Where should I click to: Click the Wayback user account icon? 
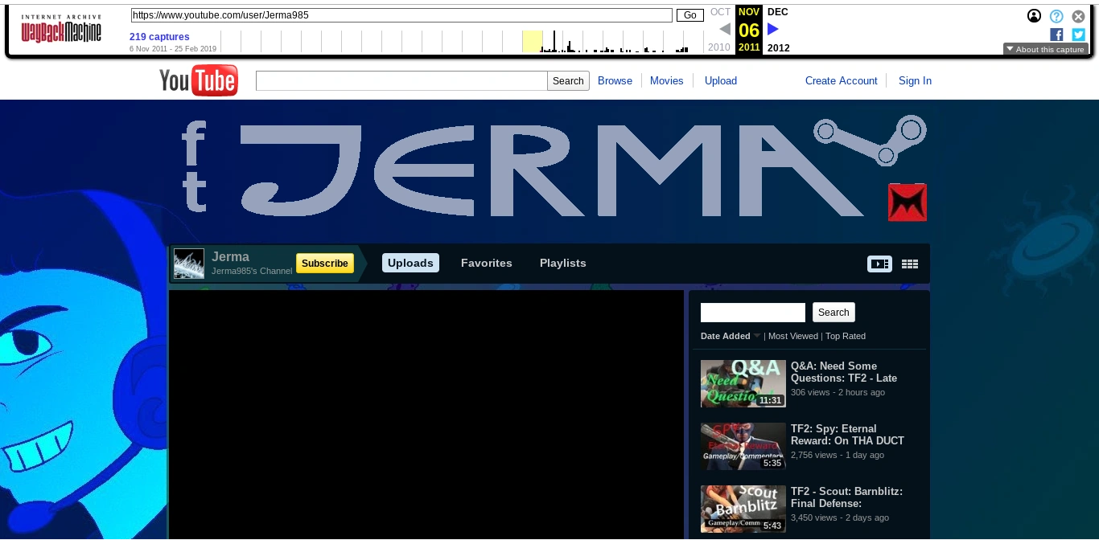pyautogui.click(x=1034, y=16)
